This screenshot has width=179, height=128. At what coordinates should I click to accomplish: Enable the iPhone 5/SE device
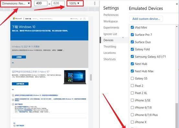click(x=132, y=100)
